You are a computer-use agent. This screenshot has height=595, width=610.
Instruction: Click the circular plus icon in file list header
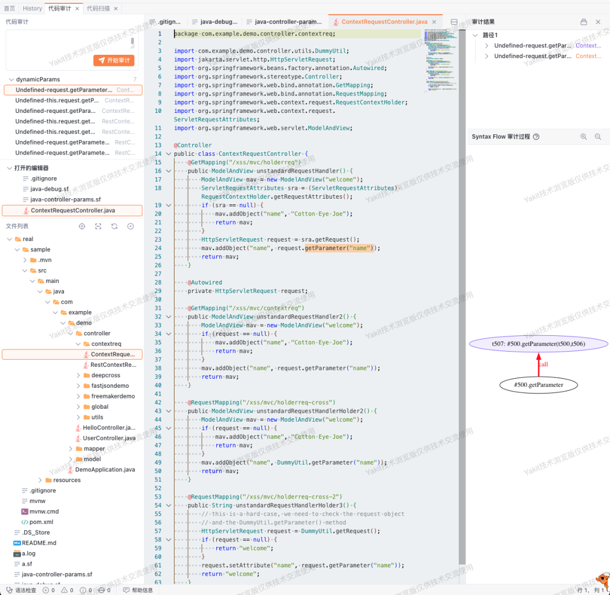(130, 226)
